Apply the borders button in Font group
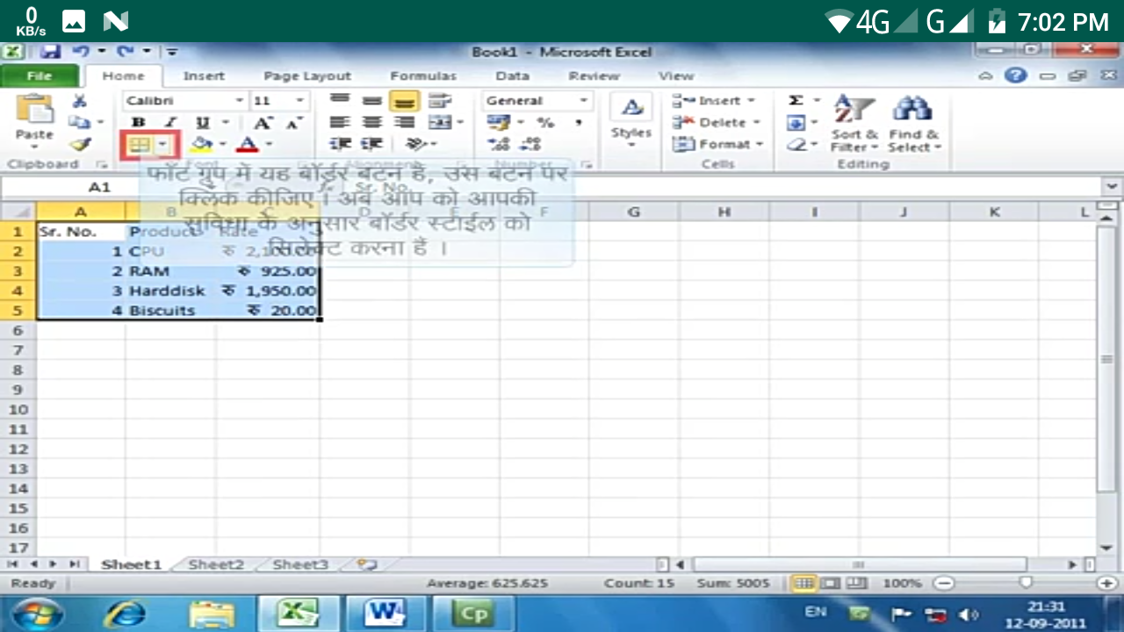Image resolution: width=1124 pixels, height=632 pixels. [x=140, y=145]
